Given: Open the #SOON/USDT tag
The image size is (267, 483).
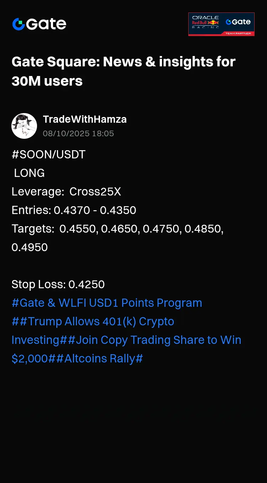Looking at the screenshot, I should [x=49, y=154].
